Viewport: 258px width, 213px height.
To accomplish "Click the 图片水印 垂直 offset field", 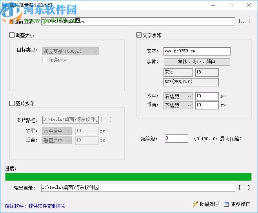I will tap(87, 140).
